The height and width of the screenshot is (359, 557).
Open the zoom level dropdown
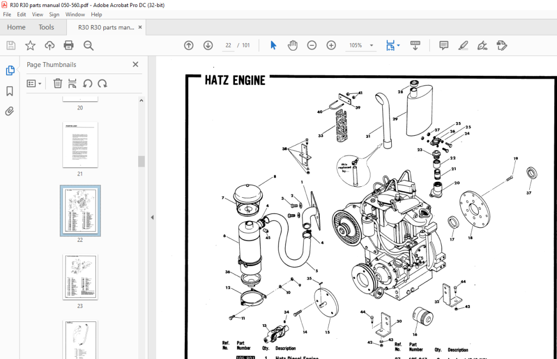point(372,45)
